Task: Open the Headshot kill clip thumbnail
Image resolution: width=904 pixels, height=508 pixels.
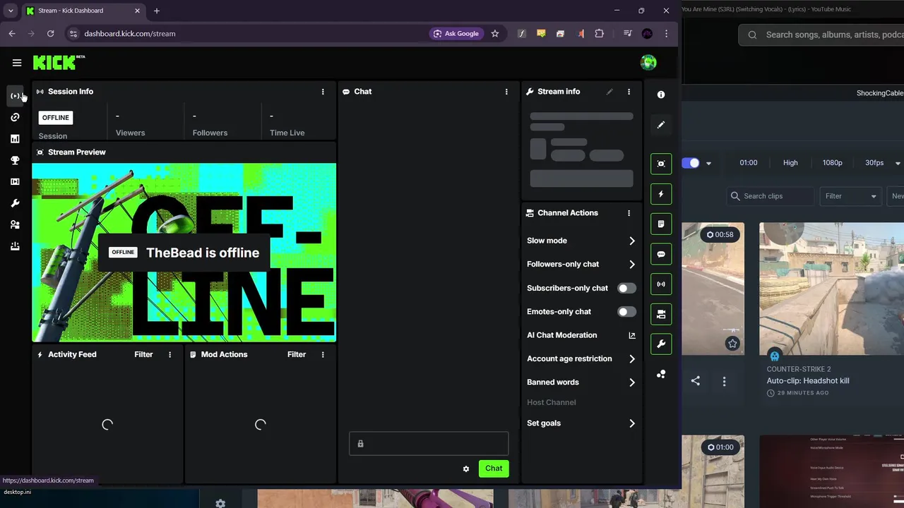Action: (x=831, y=289)
